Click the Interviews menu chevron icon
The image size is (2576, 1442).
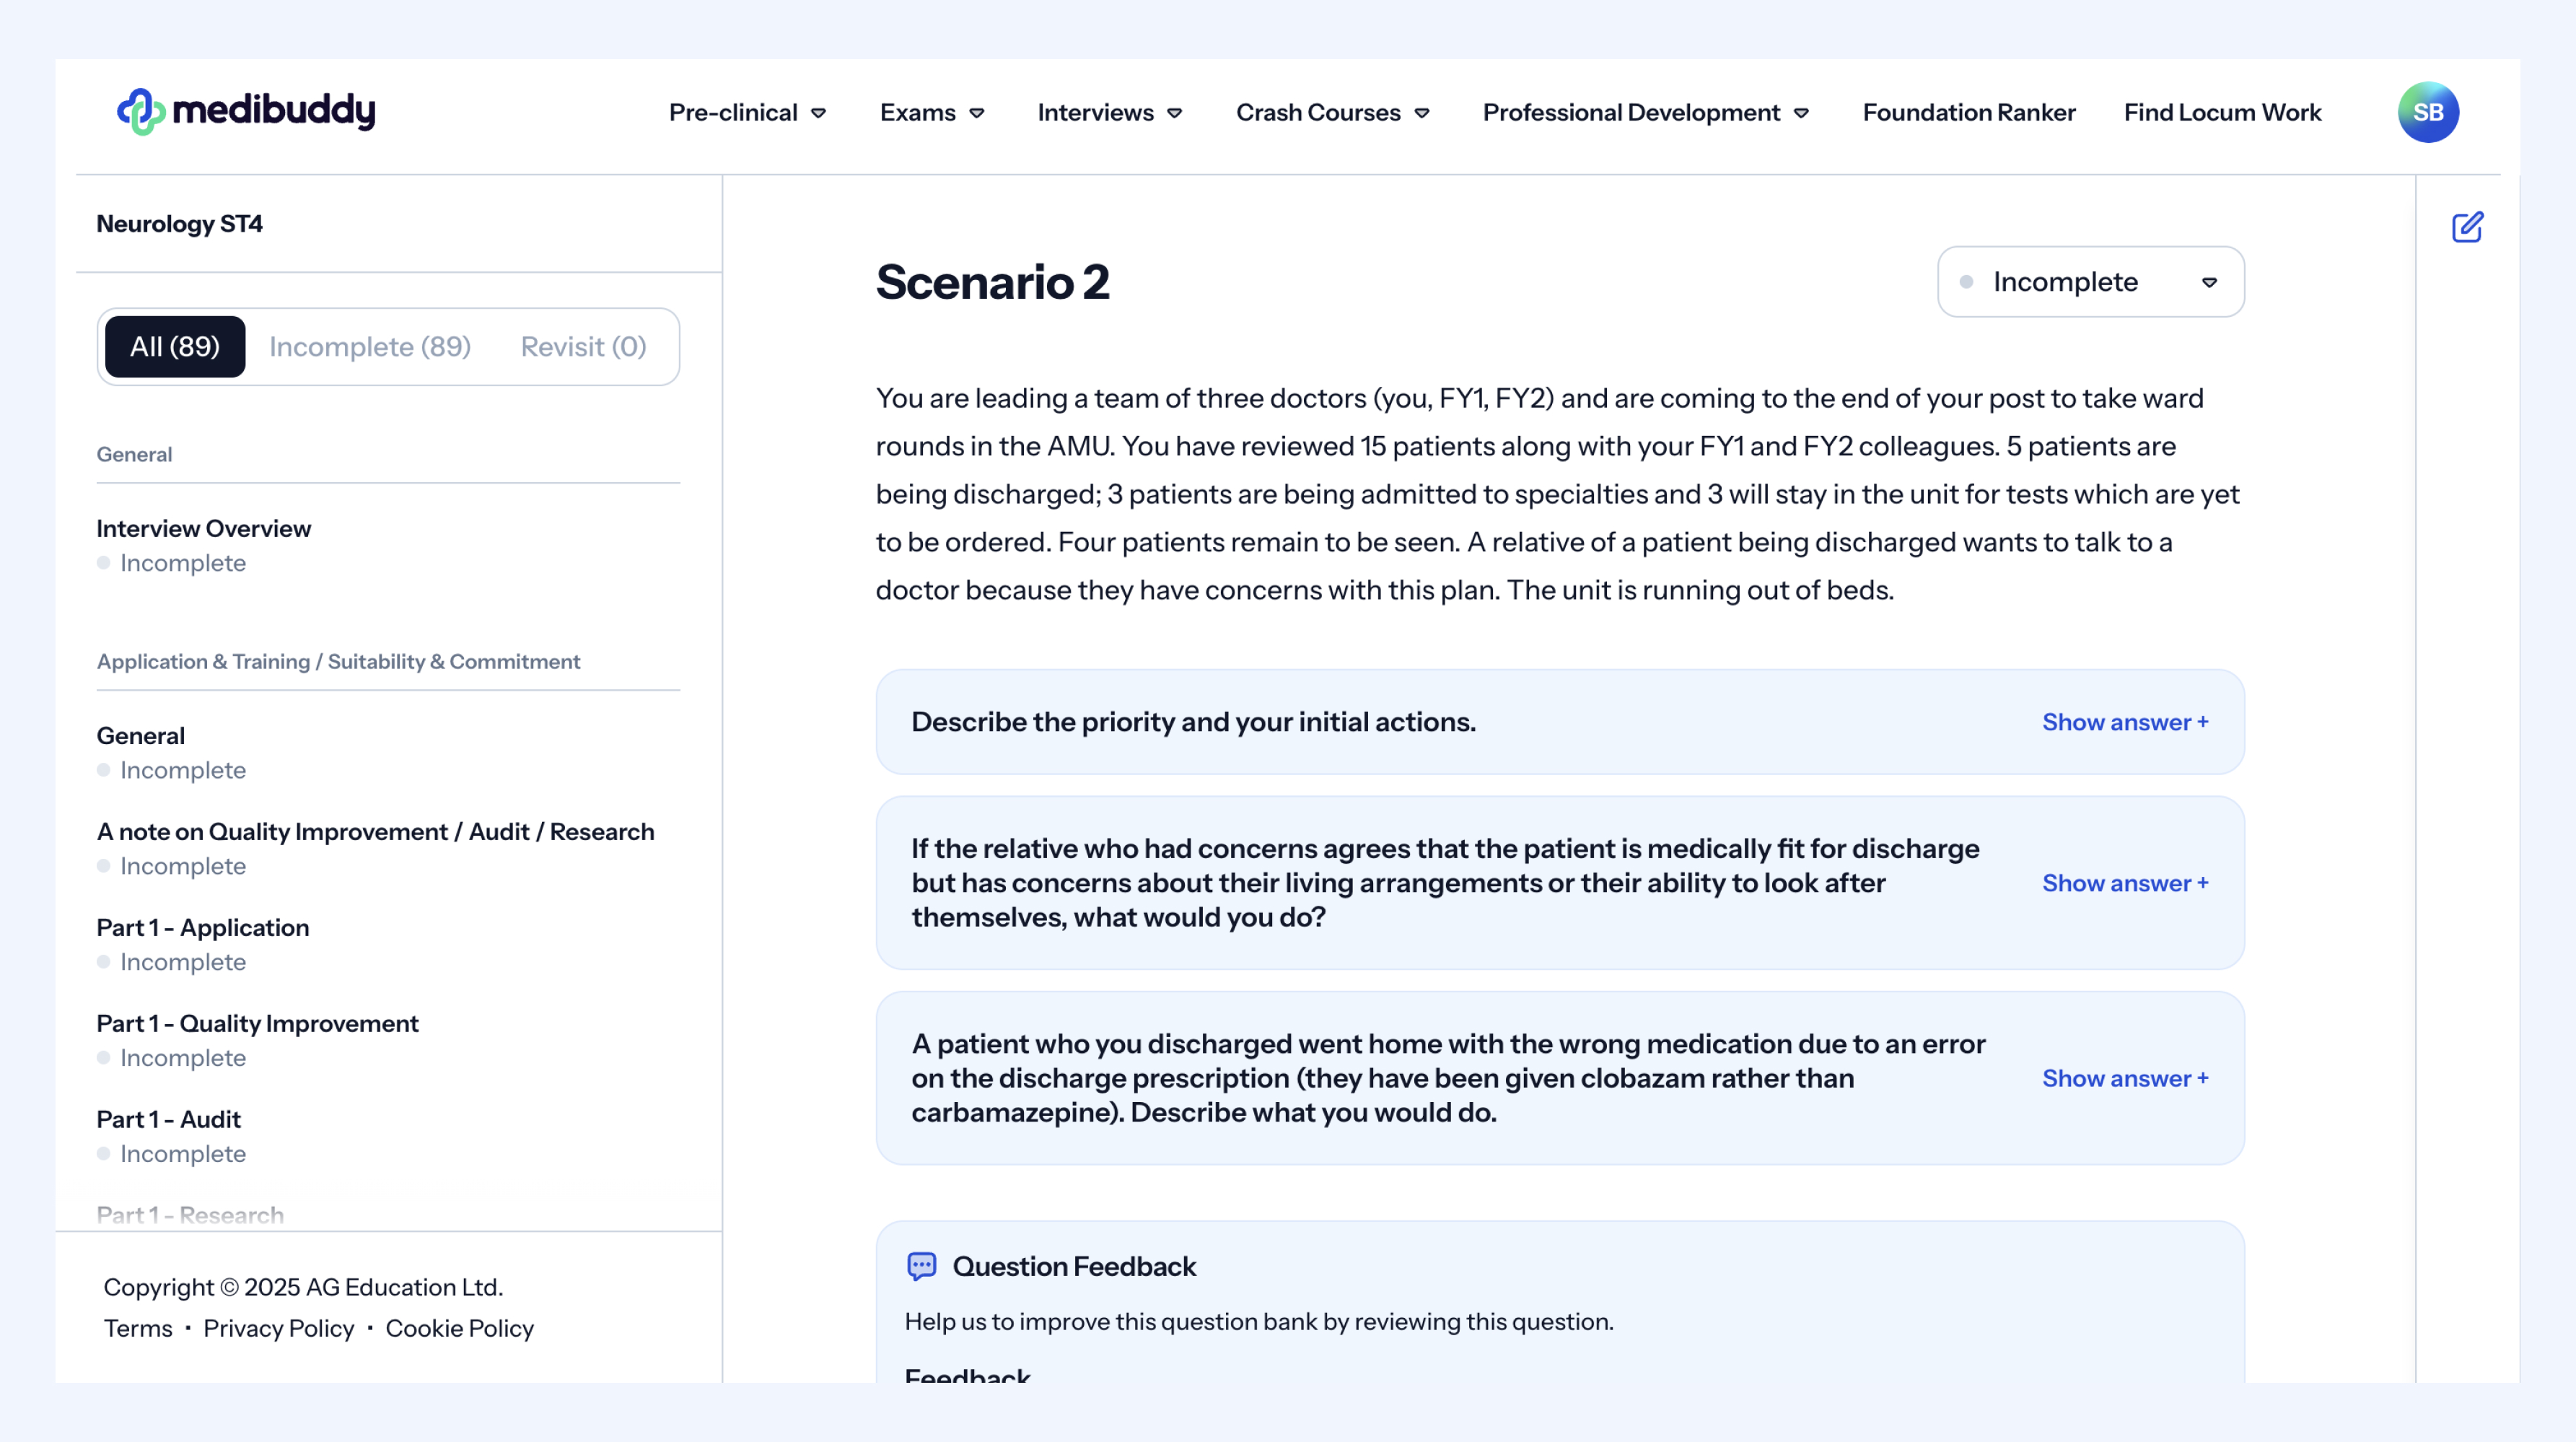(x=1175, y=113)
